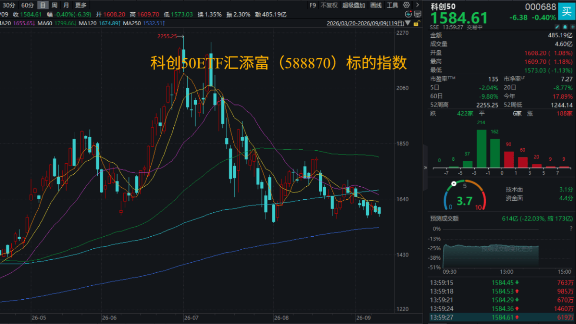Click the 3.7 gauge score
576x324 pixels.
click(x=464, y=201)
